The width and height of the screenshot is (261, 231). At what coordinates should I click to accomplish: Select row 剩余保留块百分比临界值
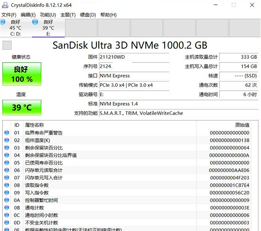pyautogui.click(x=127, y=155)
